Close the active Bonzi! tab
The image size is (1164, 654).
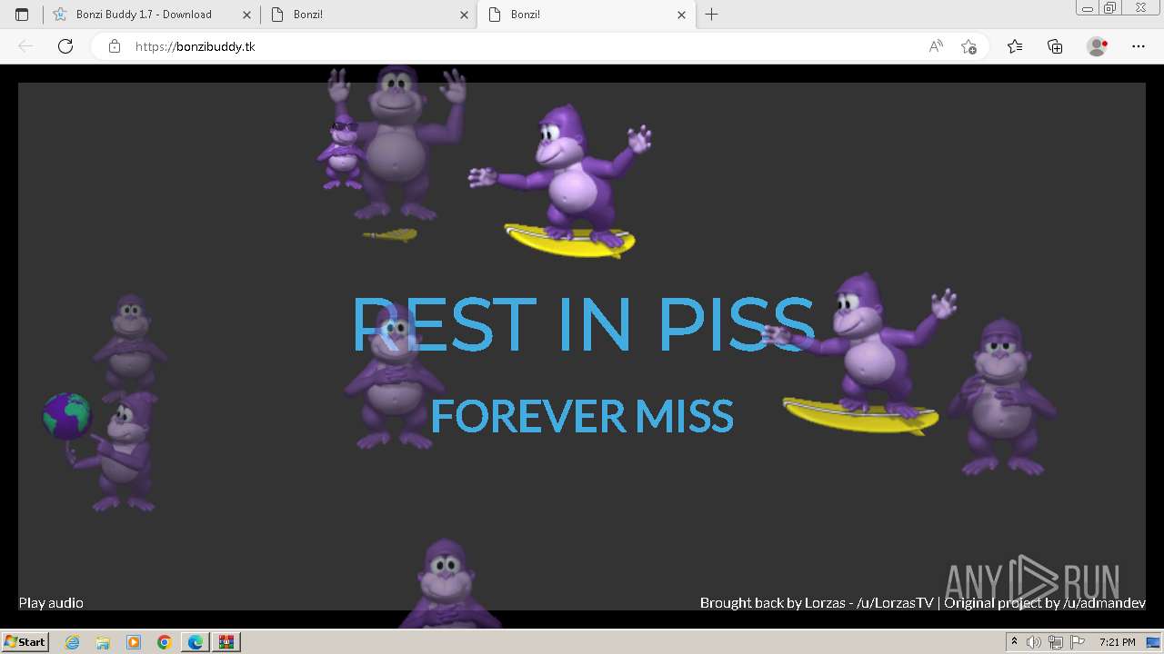[x=682, y=15]
